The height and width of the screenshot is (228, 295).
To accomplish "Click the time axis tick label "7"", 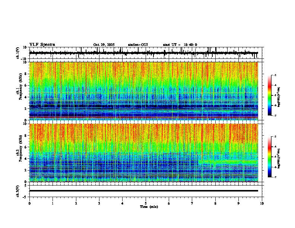I will [x=192, y=203].
